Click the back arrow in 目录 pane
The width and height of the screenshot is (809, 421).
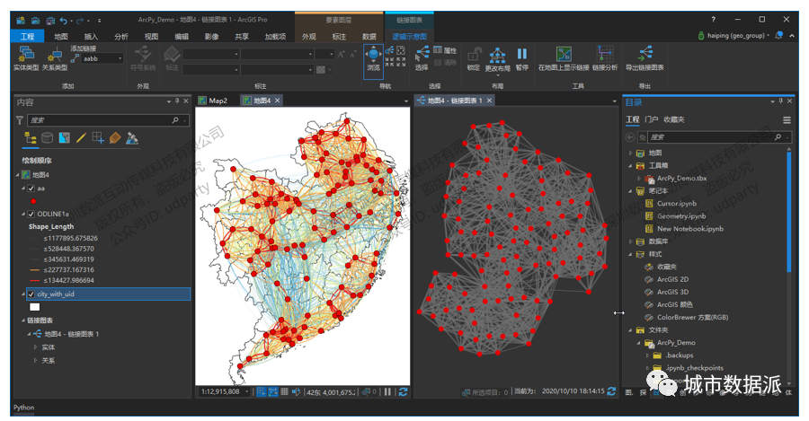tap(629, 137)
